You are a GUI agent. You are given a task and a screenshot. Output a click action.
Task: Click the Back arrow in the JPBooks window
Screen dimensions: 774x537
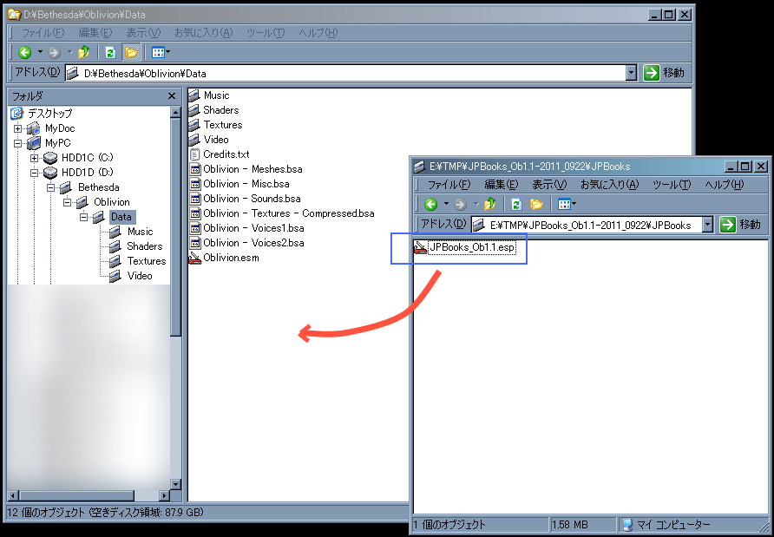pos(431,205)
